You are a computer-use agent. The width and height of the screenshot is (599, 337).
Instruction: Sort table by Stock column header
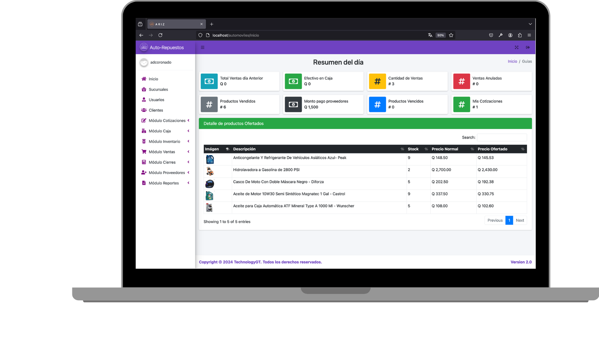(418, 149)
